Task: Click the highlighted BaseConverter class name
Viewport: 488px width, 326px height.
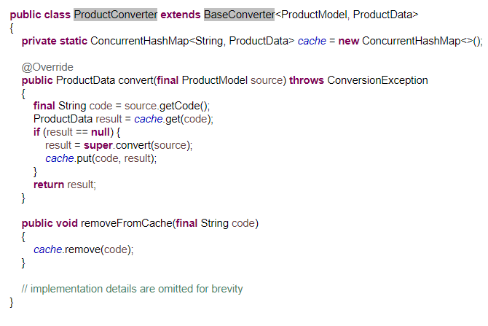Action: (239, 15)
